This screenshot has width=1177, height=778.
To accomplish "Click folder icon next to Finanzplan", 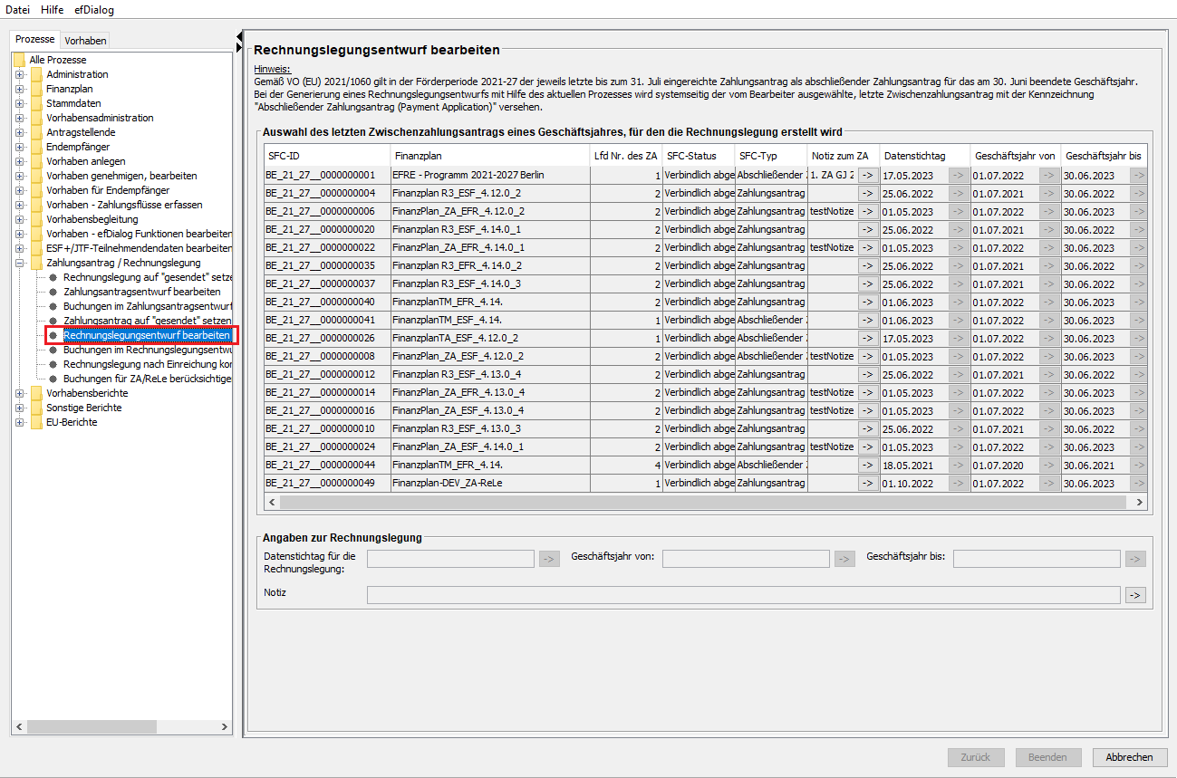I will coord(36,89).
